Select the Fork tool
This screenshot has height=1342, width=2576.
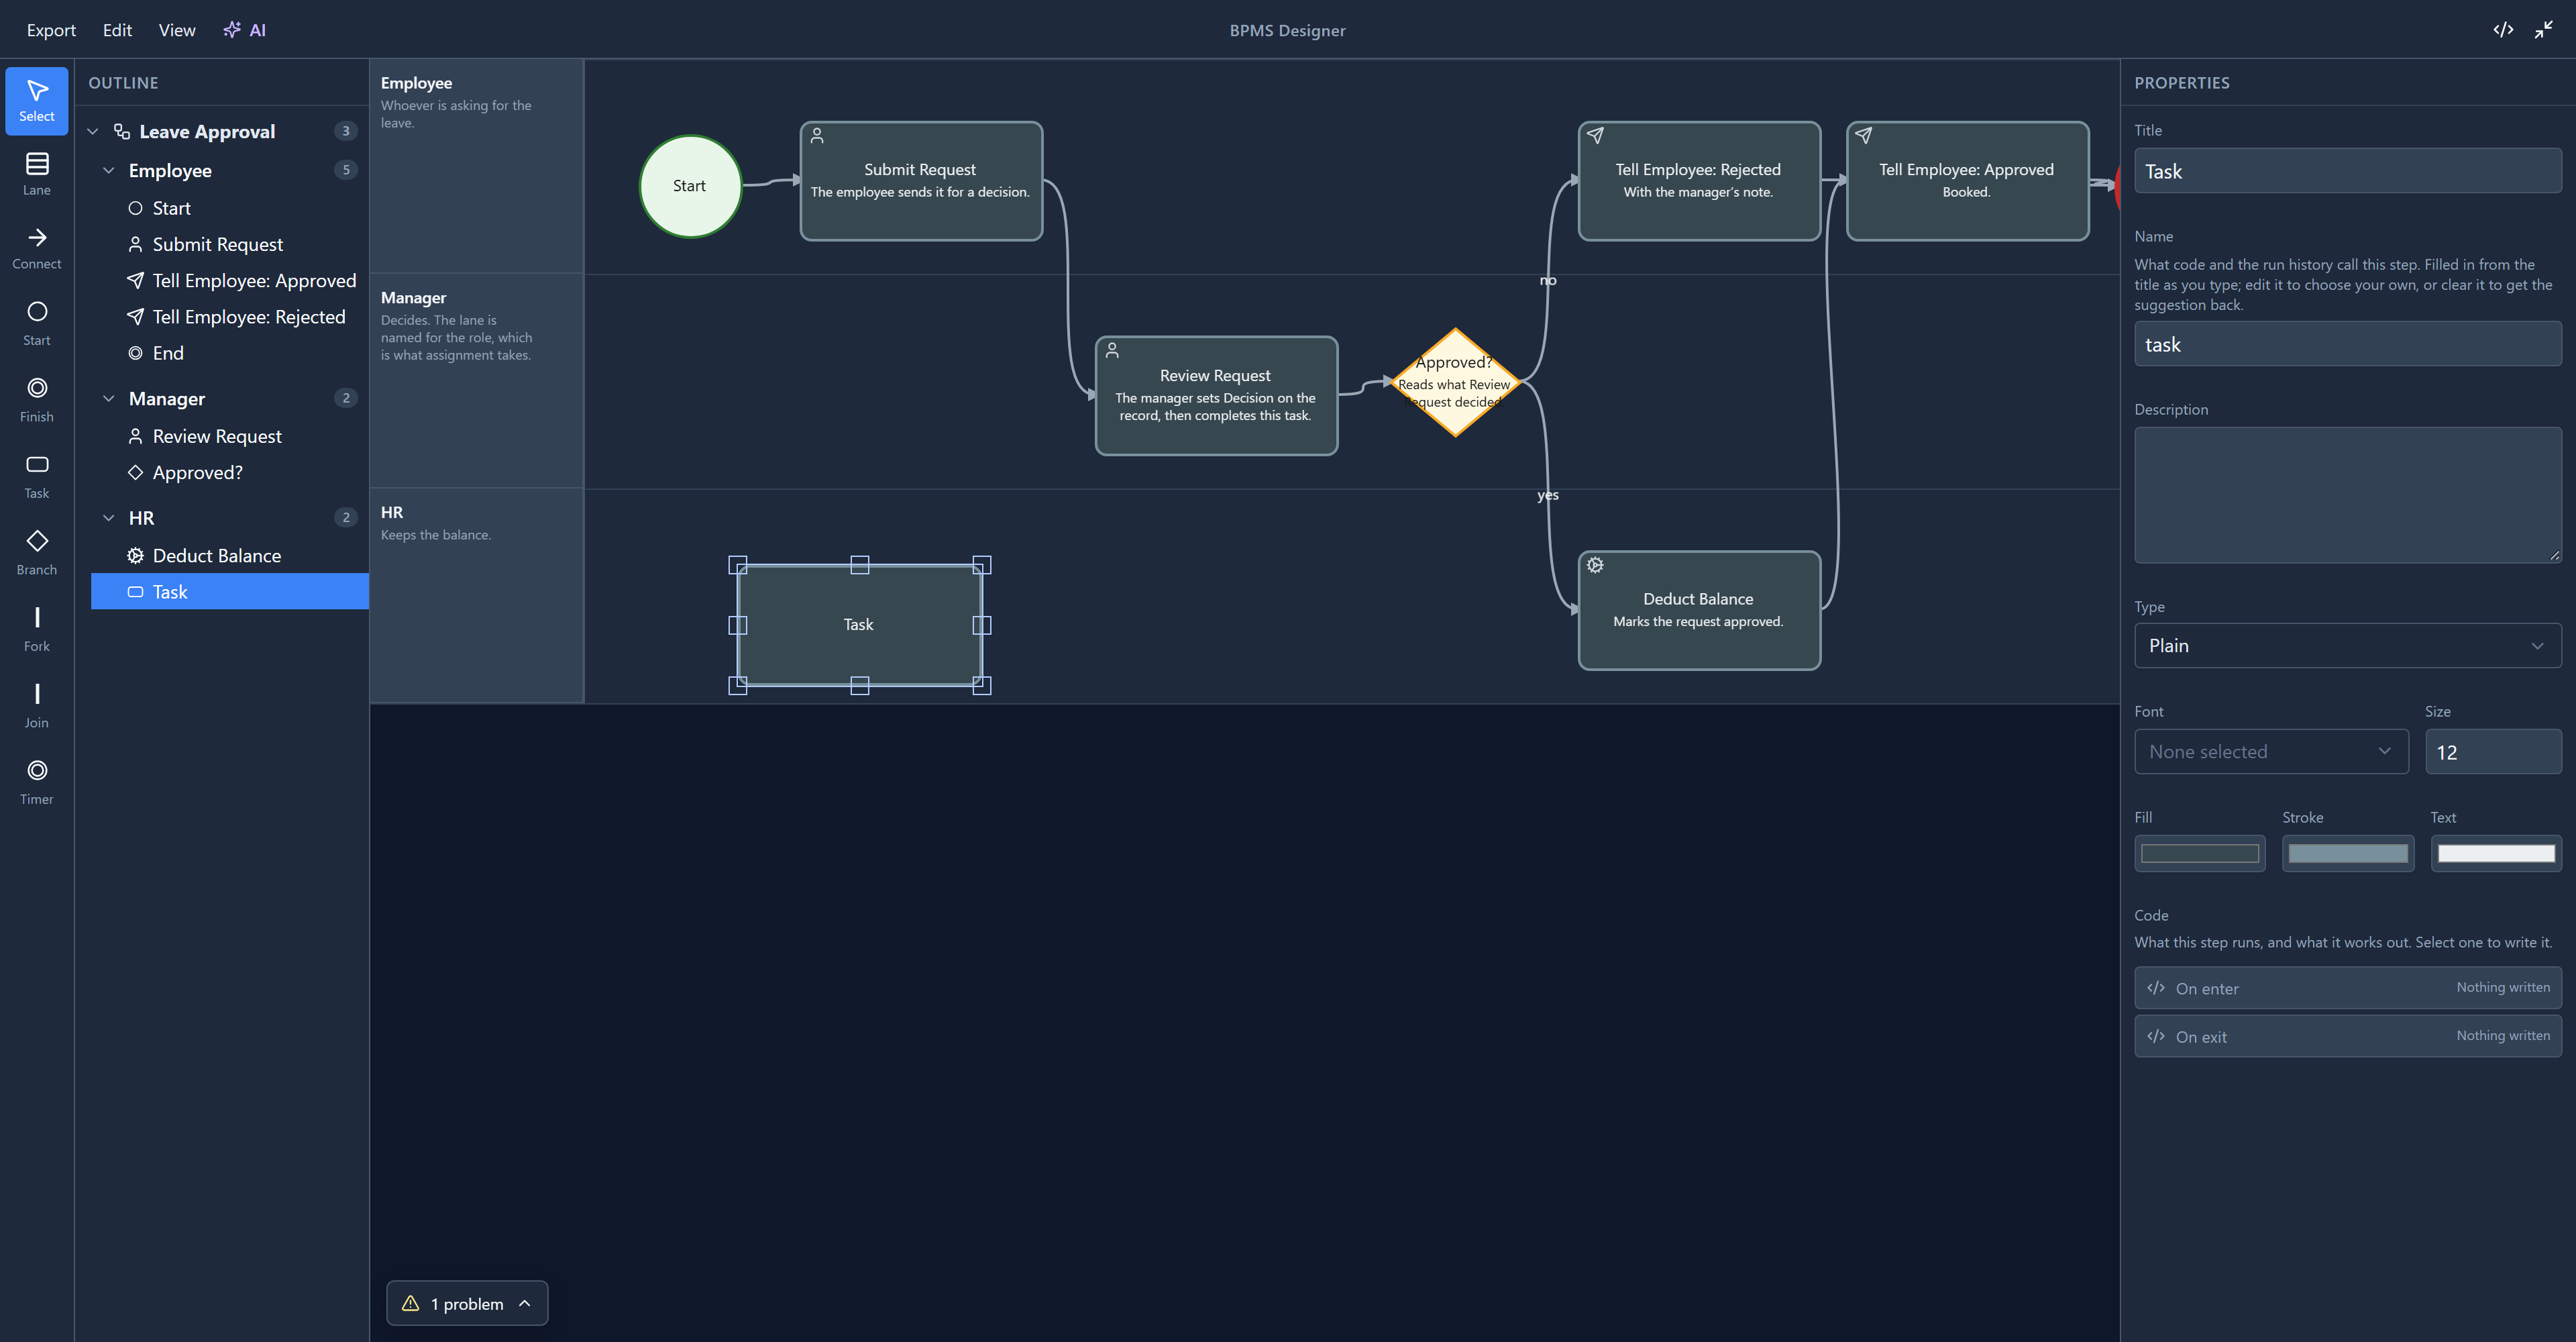(37, 630)
